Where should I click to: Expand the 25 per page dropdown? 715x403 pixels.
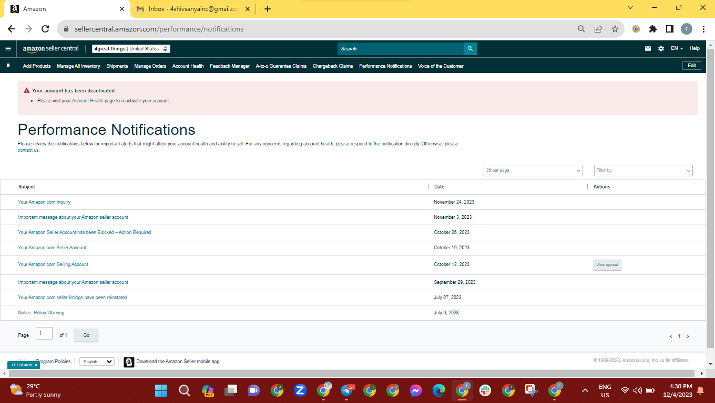coord(533,171)
